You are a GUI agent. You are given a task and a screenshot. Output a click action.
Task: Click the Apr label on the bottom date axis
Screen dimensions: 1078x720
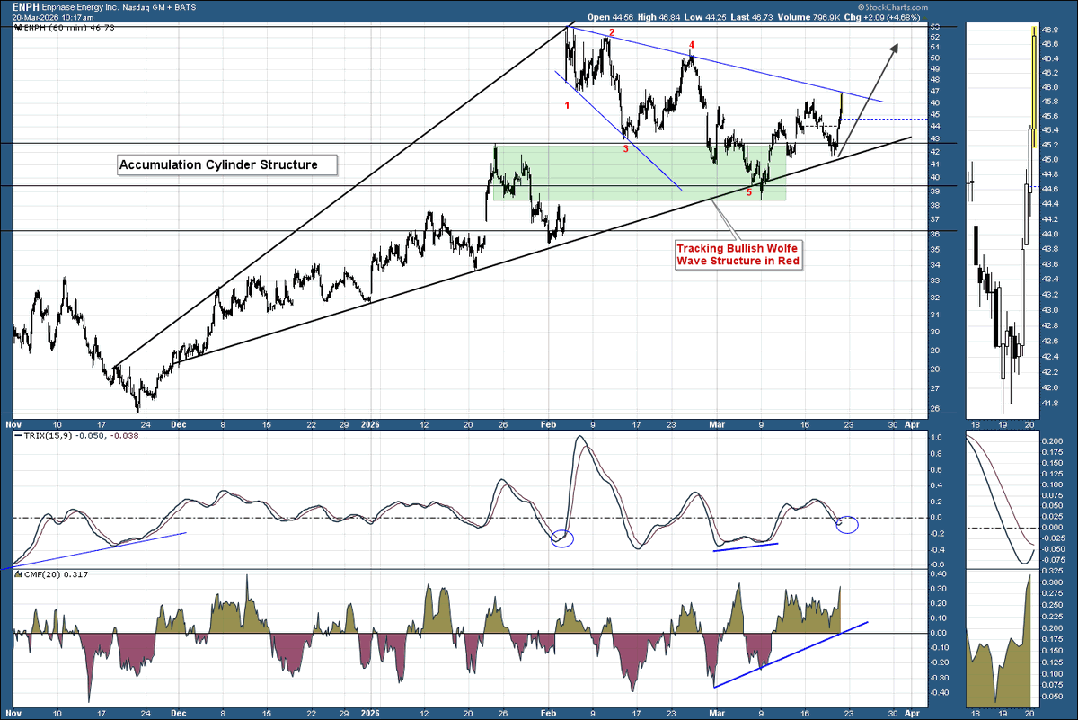(x=911, y=712)
